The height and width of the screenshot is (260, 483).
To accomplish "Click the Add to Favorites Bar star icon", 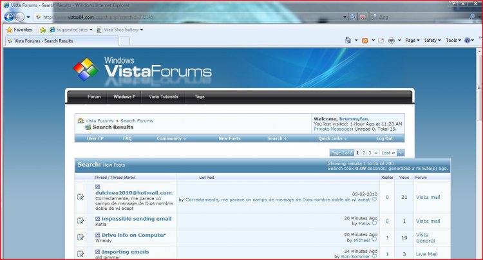I will [43, 30].
